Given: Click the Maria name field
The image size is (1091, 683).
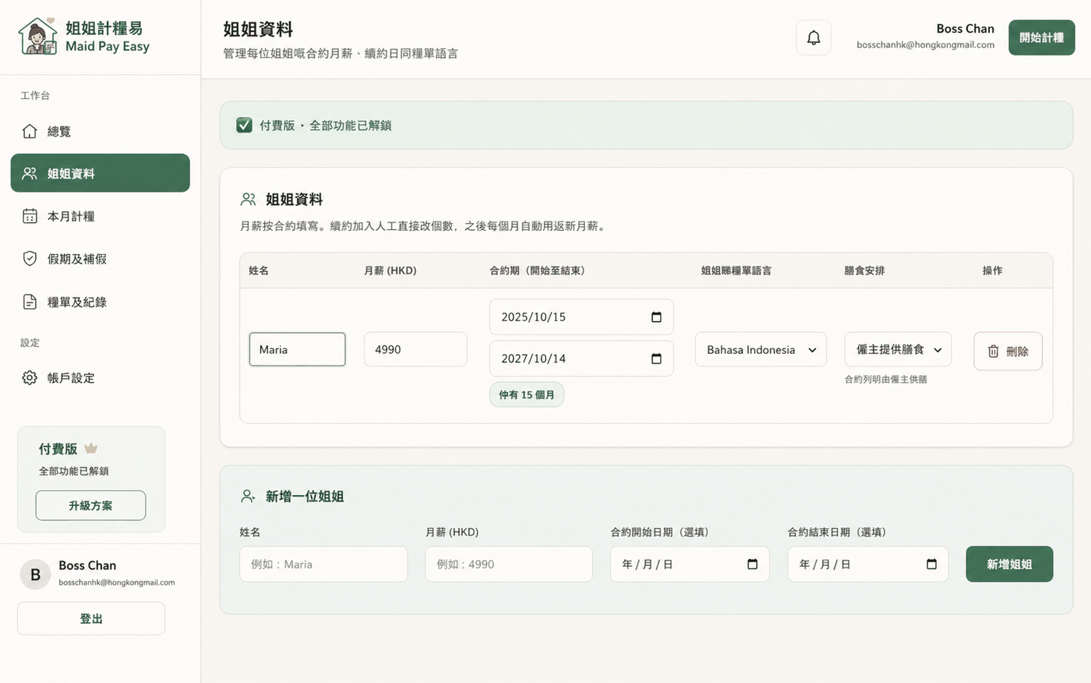Looking at the screenshot, I should 297,349.
